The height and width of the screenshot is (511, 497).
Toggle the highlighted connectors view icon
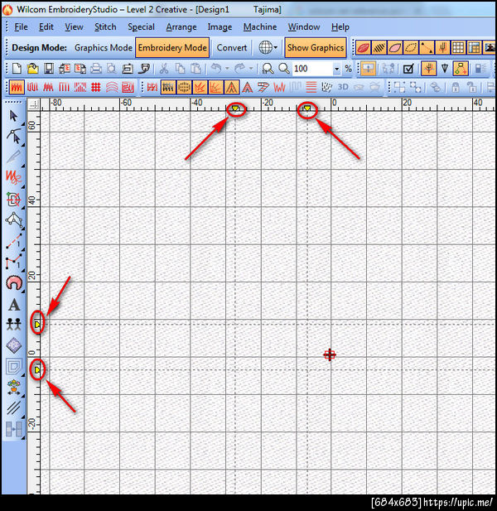click(x=461, y=69)
